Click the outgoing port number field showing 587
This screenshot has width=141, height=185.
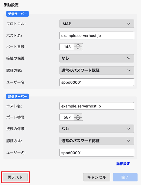(67, 117)
